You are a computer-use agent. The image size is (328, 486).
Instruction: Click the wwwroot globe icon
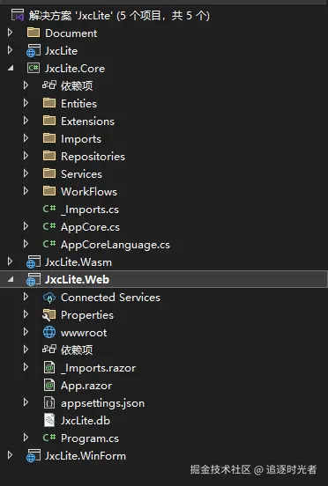point(49,332)
